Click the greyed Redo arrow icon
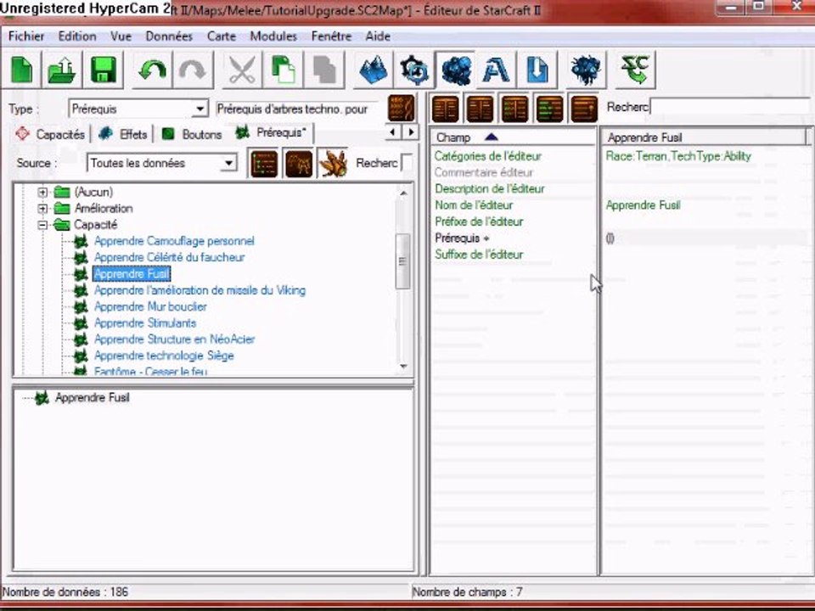Image resolution: width=815 pixels, height=611 pixels. click(x=193, y=70)
